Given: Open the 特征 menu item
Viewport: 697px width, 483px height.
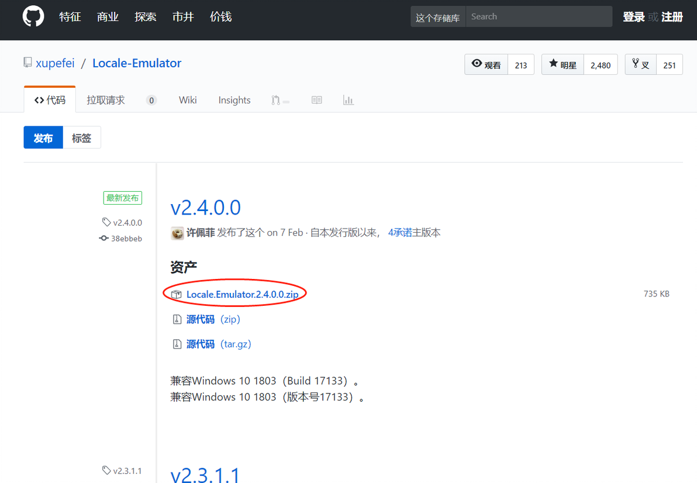Looking at the screenshot, I should point(70,17).
